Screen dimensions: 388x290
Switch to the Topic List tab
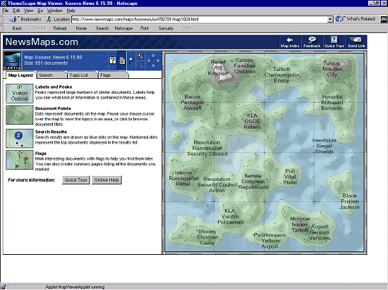(x=82, y=75)
